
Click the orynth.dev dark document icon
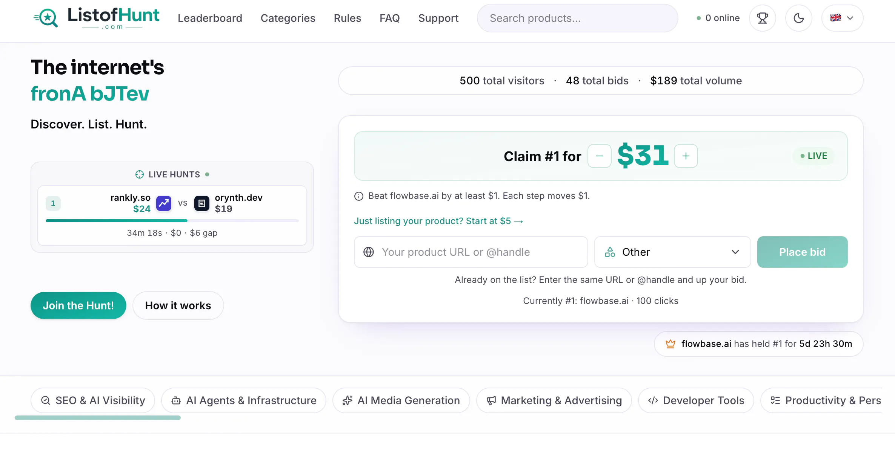(x=202, y=203)
